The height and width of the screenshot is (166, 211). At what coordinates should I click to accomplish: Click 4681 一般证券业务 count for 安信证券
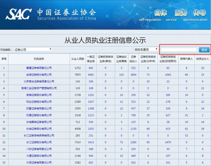(x=91, y=74)
